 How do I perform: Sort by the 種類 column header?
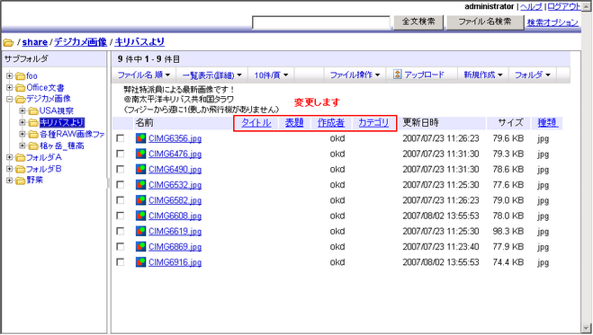tap(548, 123)
